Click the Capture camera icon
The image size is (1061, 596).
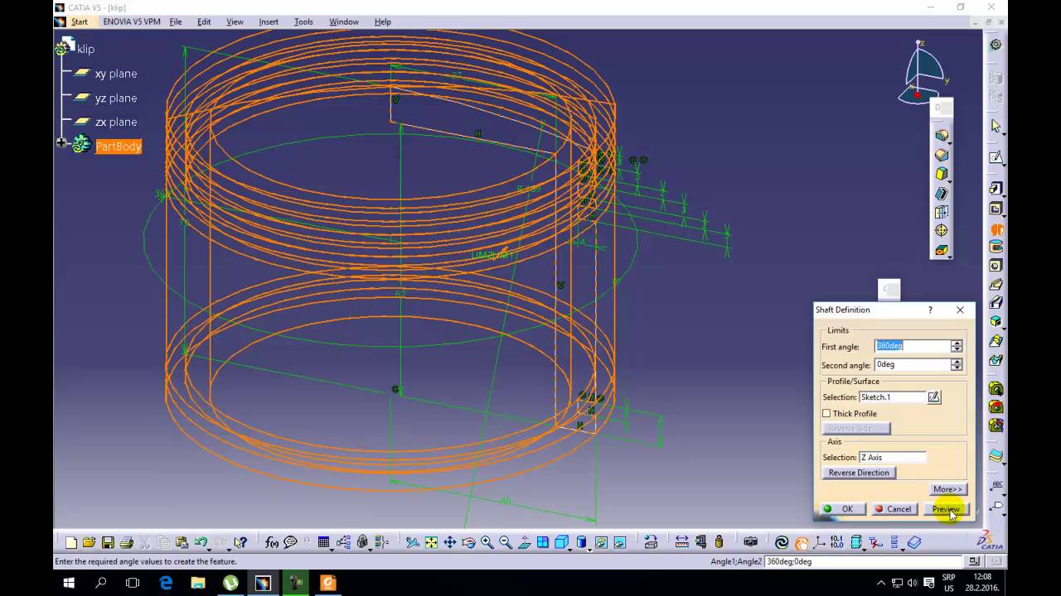click(x=750, y=543)
